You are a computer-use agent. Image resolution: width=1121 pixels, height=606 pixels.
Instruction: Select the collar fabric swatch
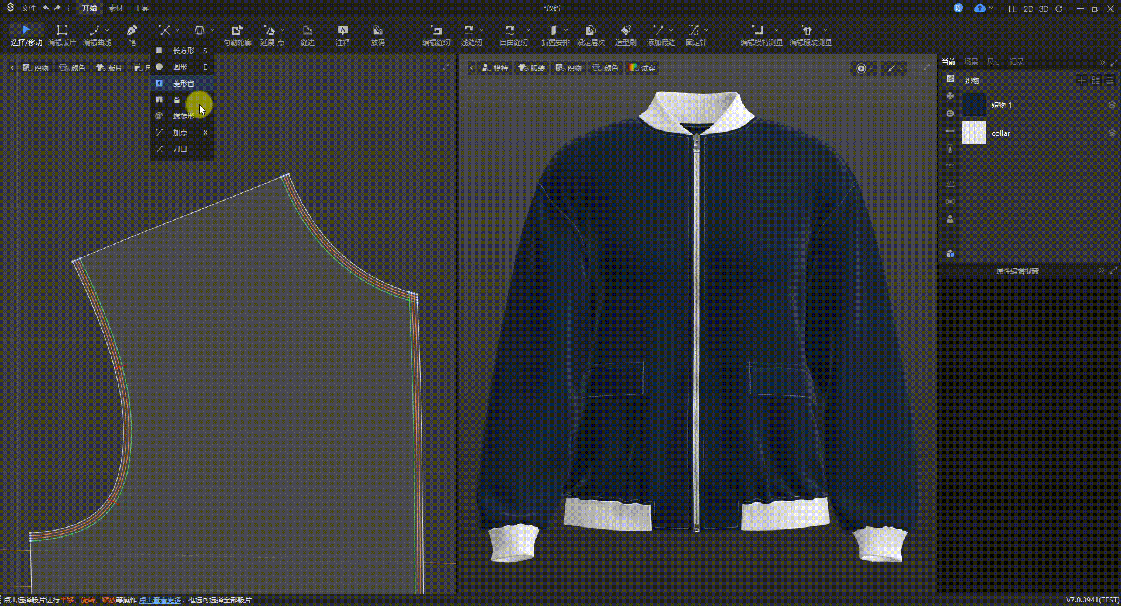[x=974, y=133]
